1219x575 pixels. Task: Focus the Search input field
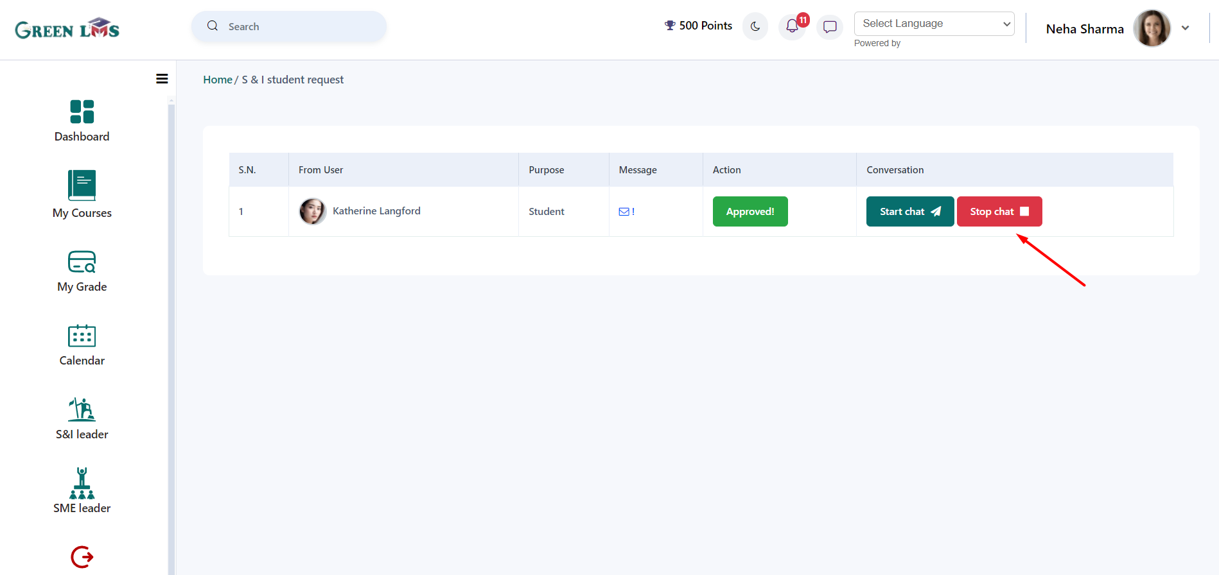289,26
